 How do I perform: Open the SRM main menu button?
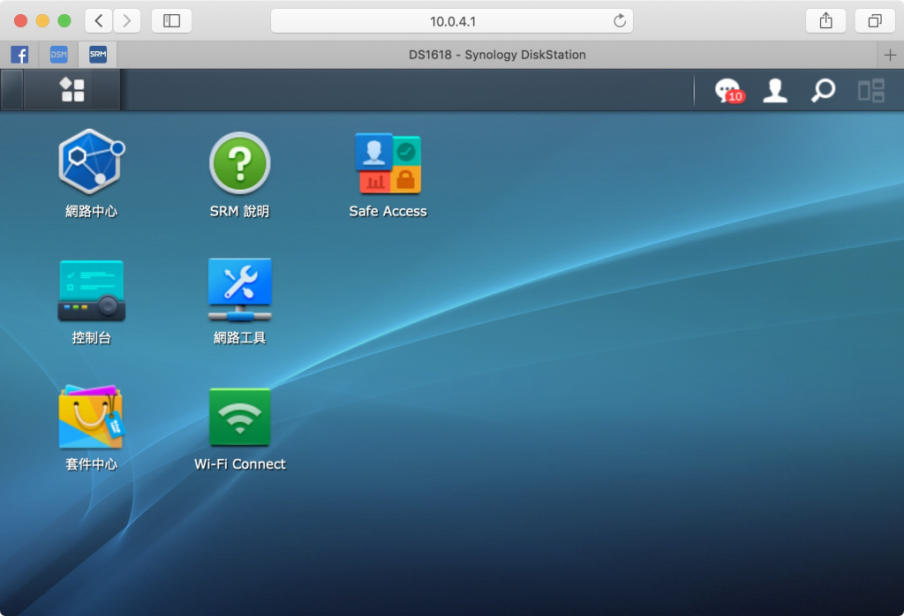coord(72,90)
